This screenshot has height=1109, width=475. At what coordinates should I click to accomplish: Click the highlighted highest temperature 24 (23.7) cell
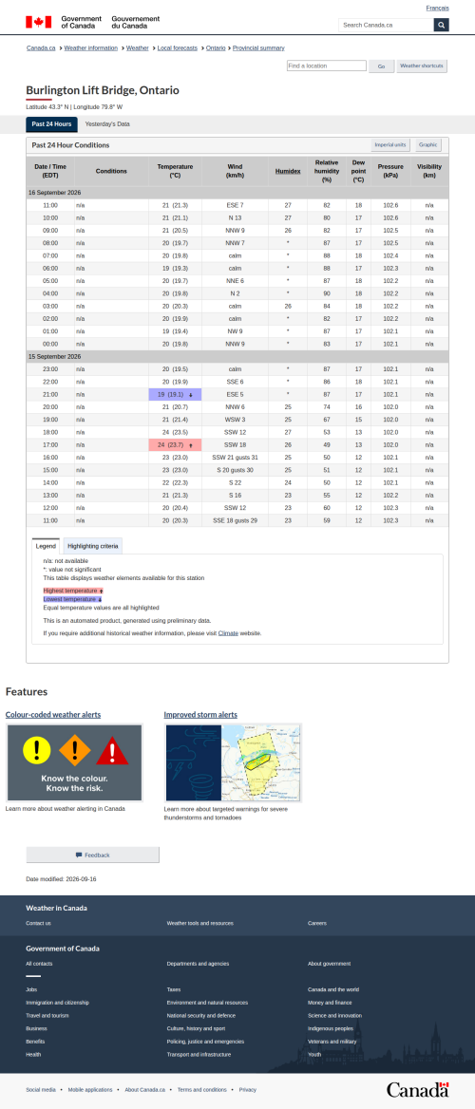point(175,445)
